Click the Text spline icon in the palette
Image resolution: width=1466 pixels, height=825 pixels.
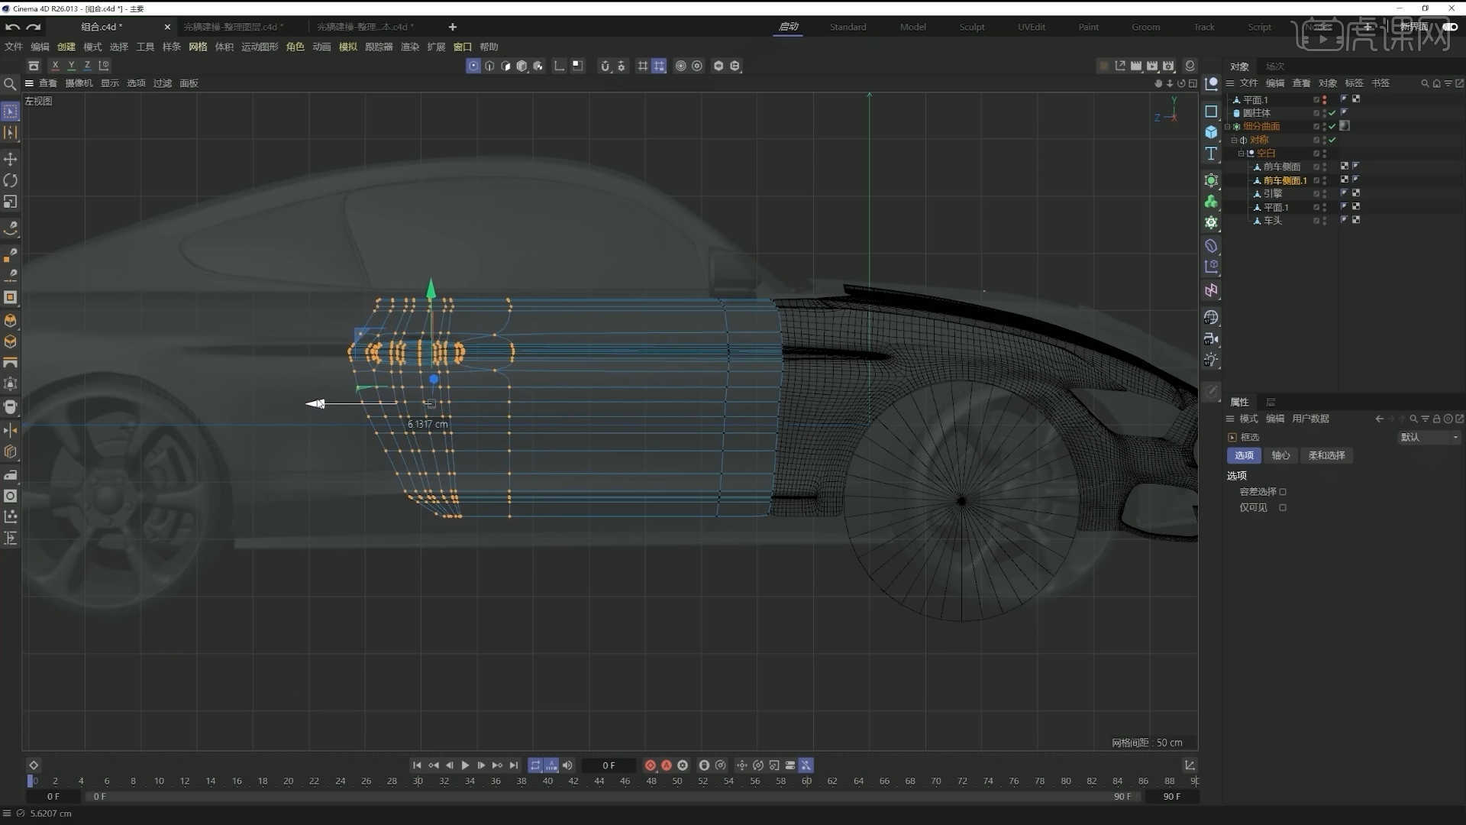1211,154
